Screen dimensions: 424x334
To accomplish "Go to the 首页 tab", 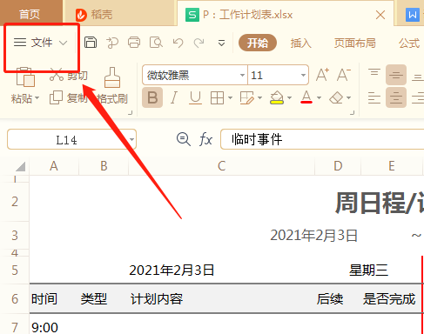I will tap(30, 14).
